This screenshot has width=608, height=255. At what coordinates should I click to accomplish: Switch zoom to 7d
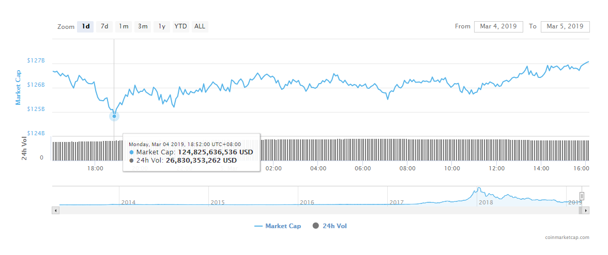click(x=104, y=26)
